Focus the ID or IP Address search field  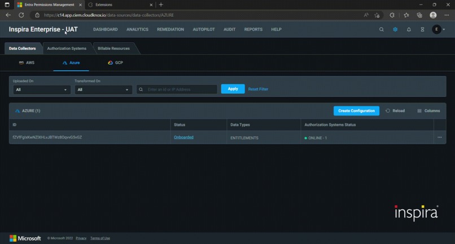pyautogui.click(x=177, y=89)
